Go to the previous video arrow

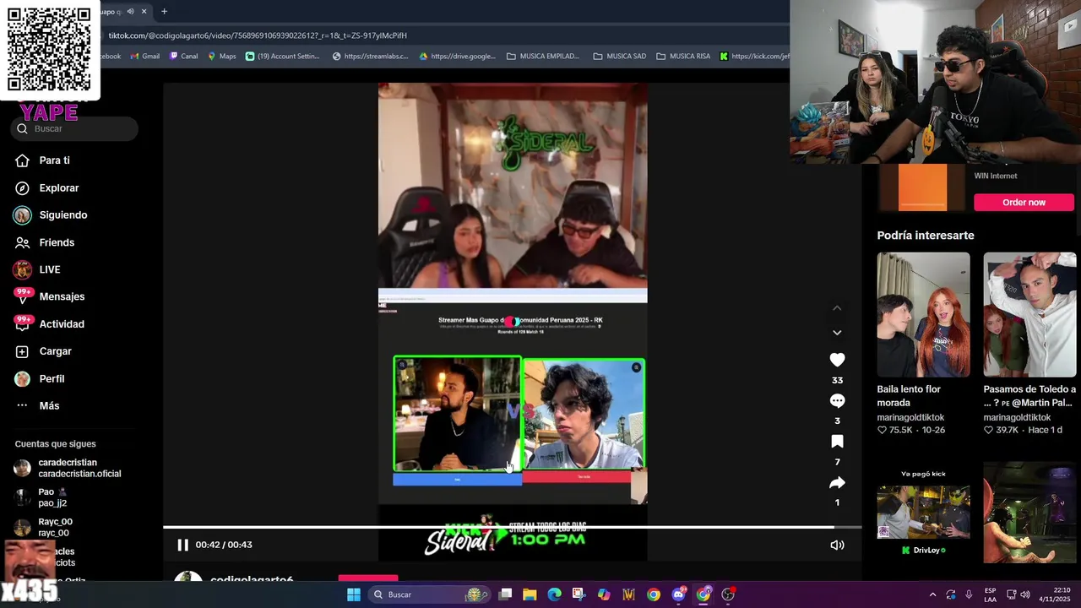[x=837, y=308]
